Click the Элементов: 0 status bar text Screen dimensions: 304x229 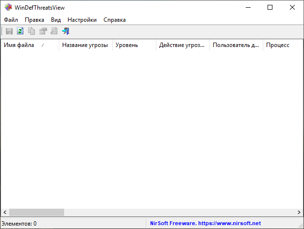pos(19,224)
